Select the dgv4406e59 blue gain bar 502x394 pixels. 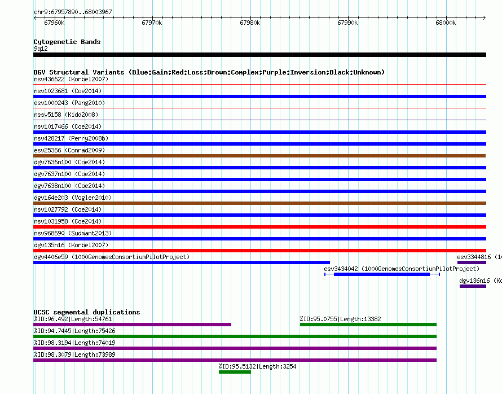182,262
